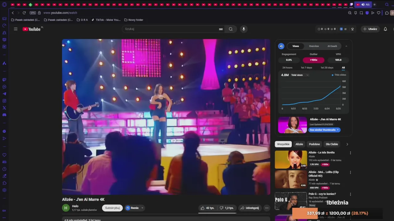Open the Opera GX main menu icon

(x=4, y=5)
